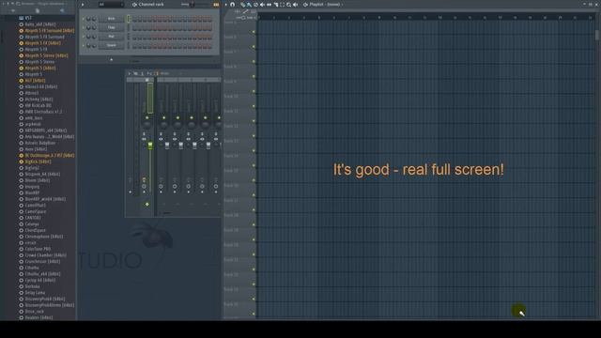Select the Delete tool in Playlist toolbar
This screenshot has width=601, height=338.
coord(256,5)
